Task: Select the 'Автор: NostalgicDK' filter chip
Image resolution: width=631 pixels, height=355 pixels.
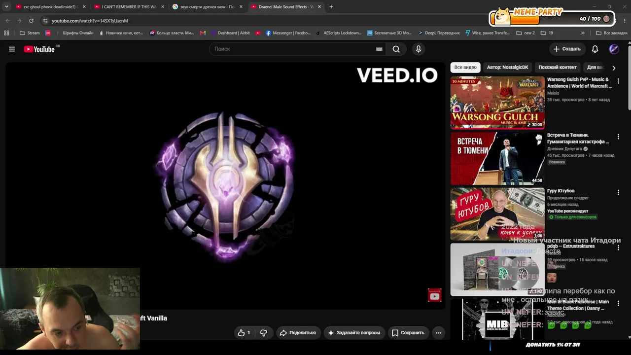Action: tap(507, 67)
